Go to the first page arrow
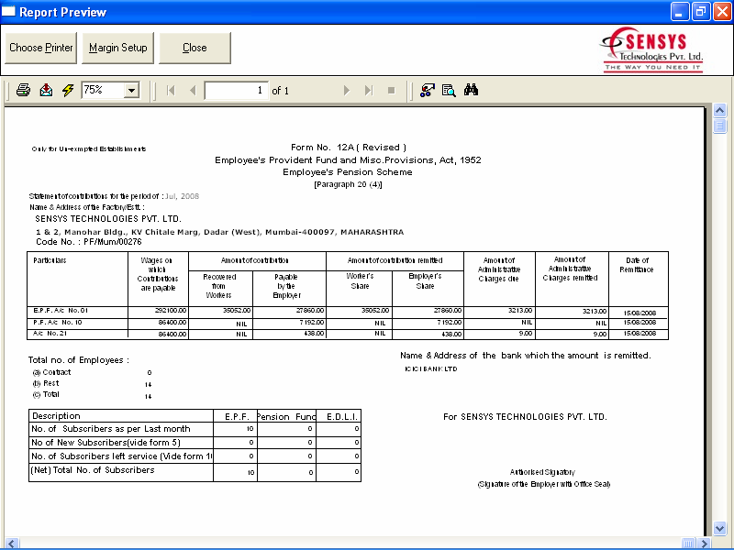The width and height of the screenshot is (734, 550). pos(171,90)
